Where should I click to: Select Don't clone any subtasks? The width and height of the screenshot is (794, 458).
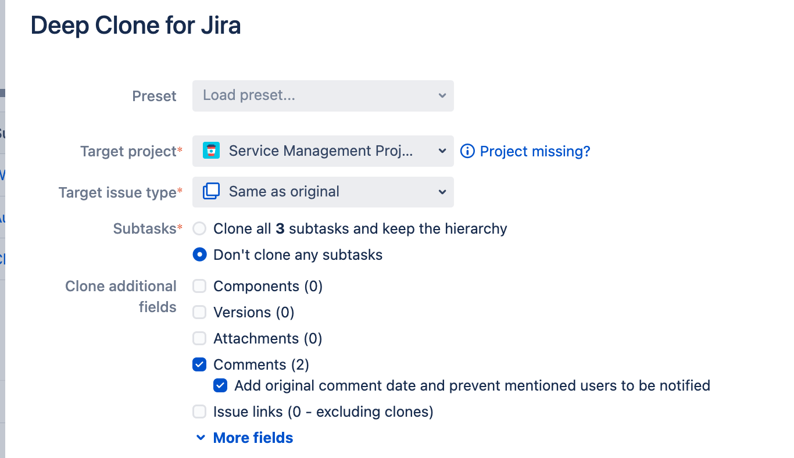tap(199, 255)
